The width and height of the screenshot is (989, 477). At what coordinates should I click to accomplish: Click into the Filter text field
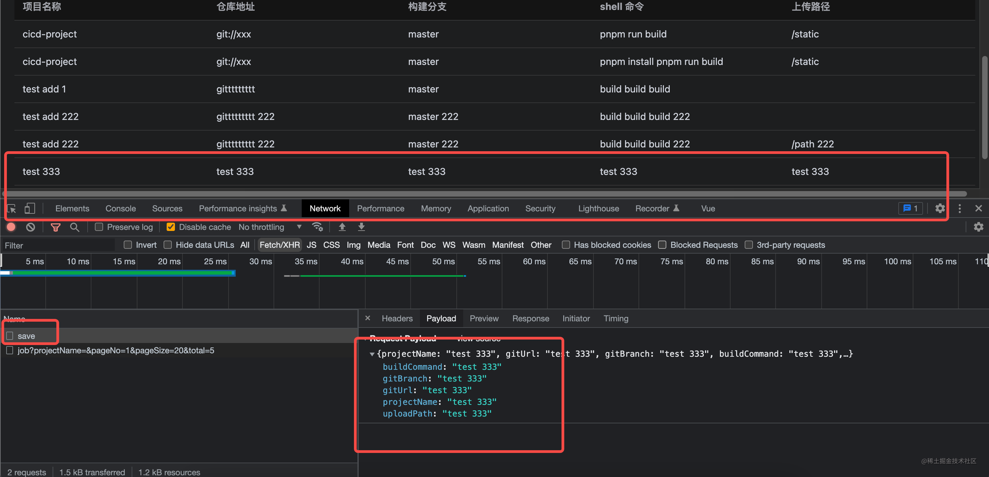tap(58, 245)
